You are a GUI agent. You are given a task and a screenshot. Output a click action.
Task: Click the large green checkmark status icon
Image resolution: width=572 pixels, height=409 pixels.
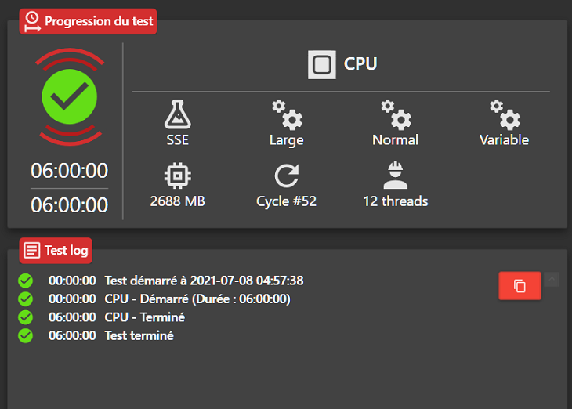click(69, 97)
